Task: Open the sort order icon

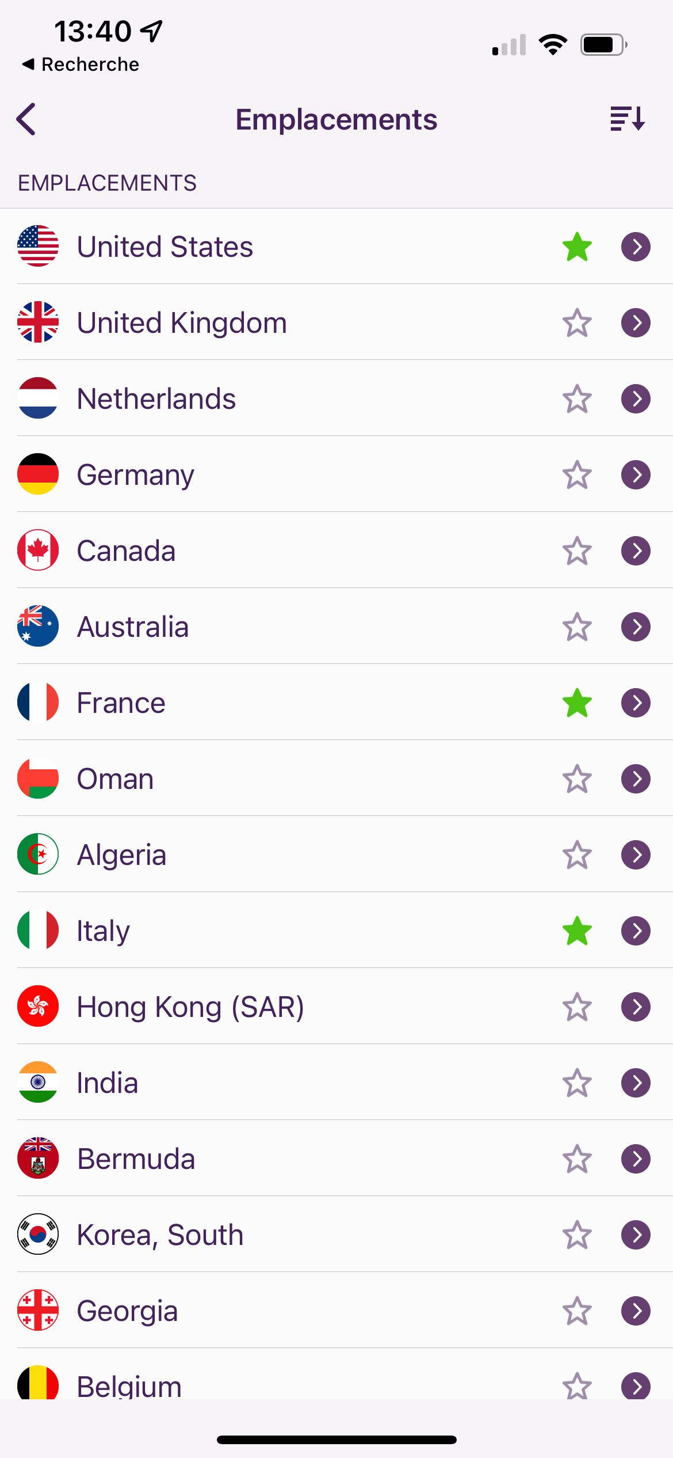Action: (627, 119)
